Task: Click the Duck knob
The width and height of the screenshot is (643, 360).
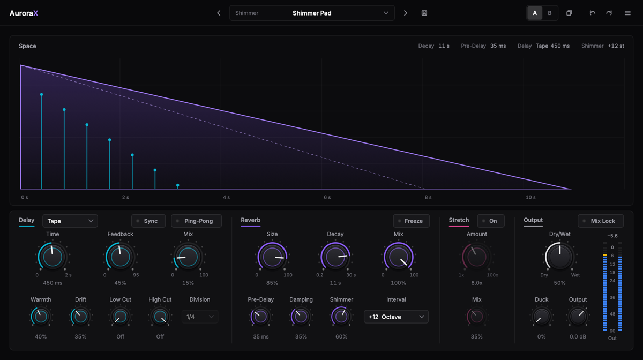Action: 541,317
